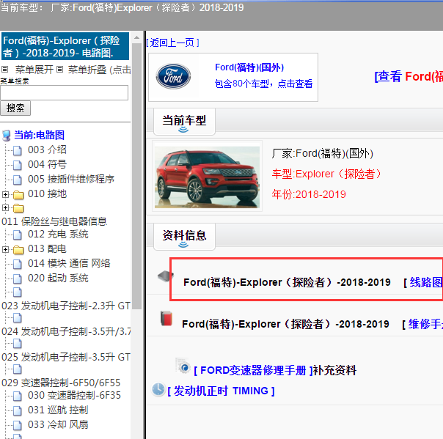
Task: Click the folder icon above 011 保险丝与继电器信息
Action: click(18, 208)
